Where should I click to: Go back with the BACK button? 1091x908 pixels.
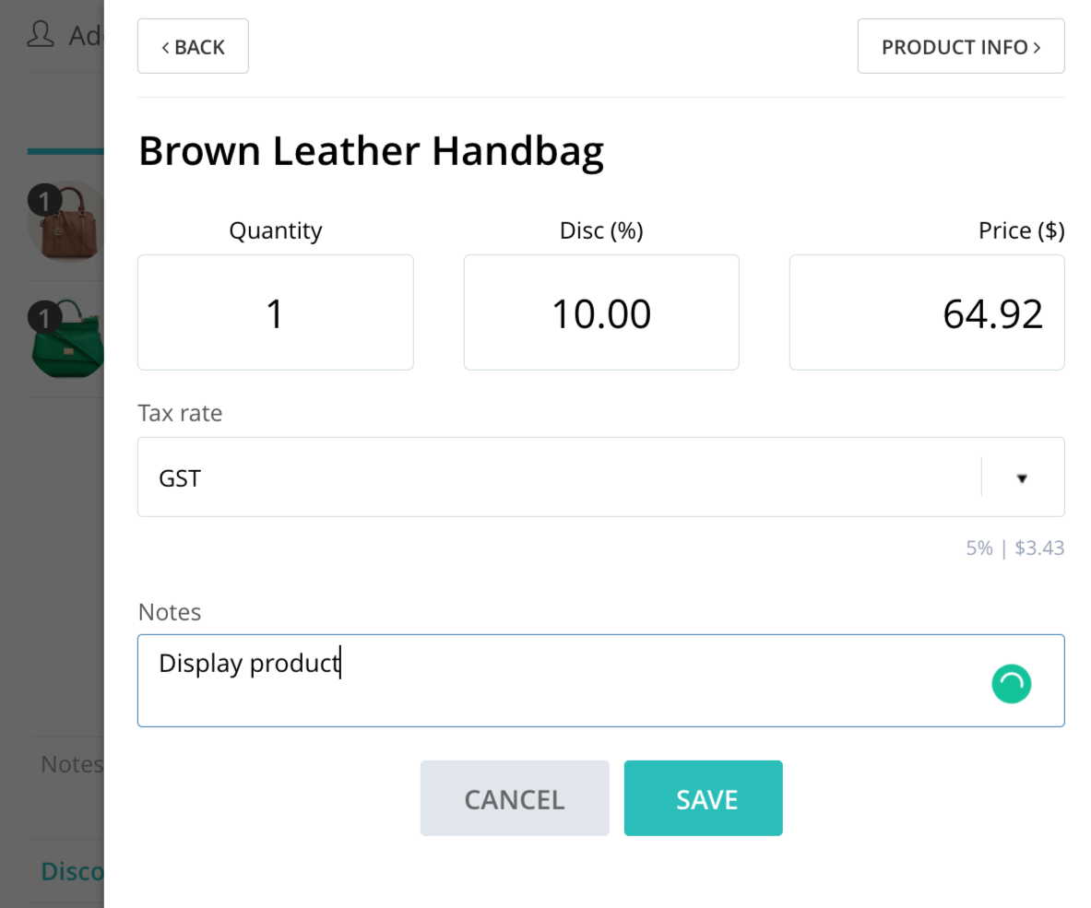(x=193, y=46)
